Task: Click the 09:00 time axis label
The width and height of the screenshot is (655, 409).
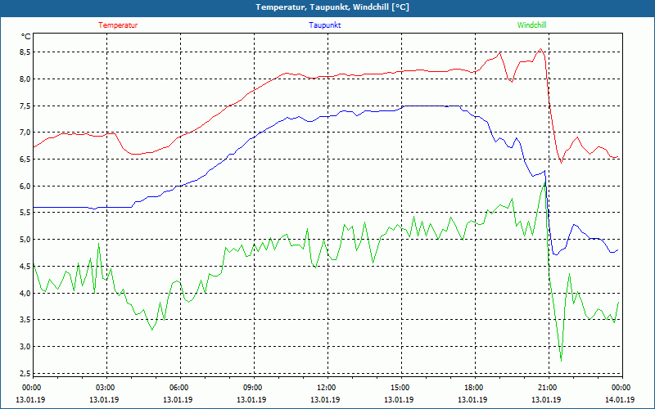Action: tap(252, 388)
